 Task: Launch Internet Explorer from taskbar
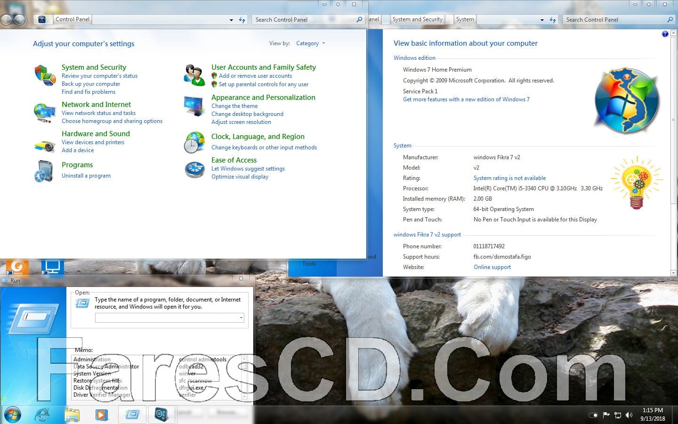[x=42, y=415]
